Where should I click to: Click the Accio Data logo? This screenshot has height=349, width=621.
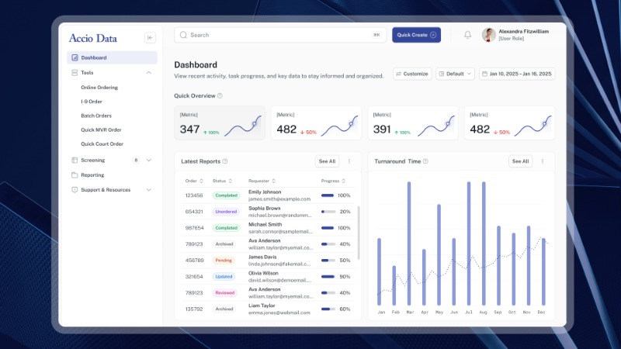tap(93, 38)
